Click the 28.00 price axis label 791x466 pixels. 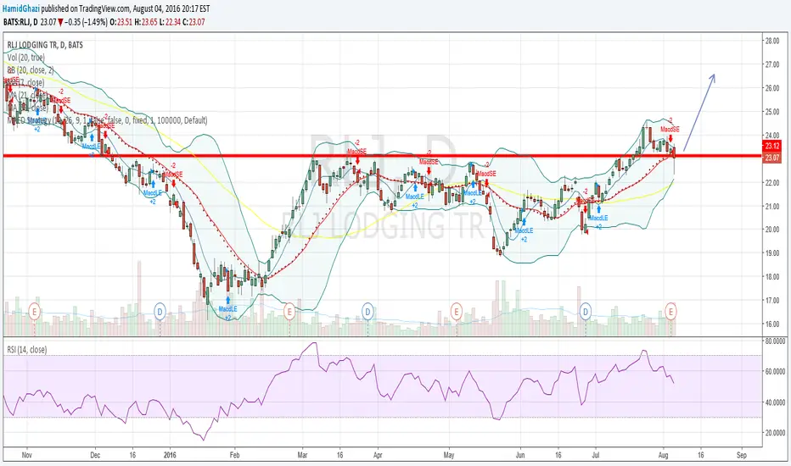(772, 41)
